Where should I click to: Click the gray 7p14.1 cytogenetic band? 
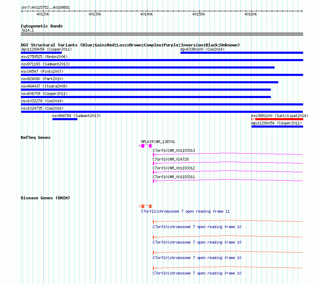(162, 34)
